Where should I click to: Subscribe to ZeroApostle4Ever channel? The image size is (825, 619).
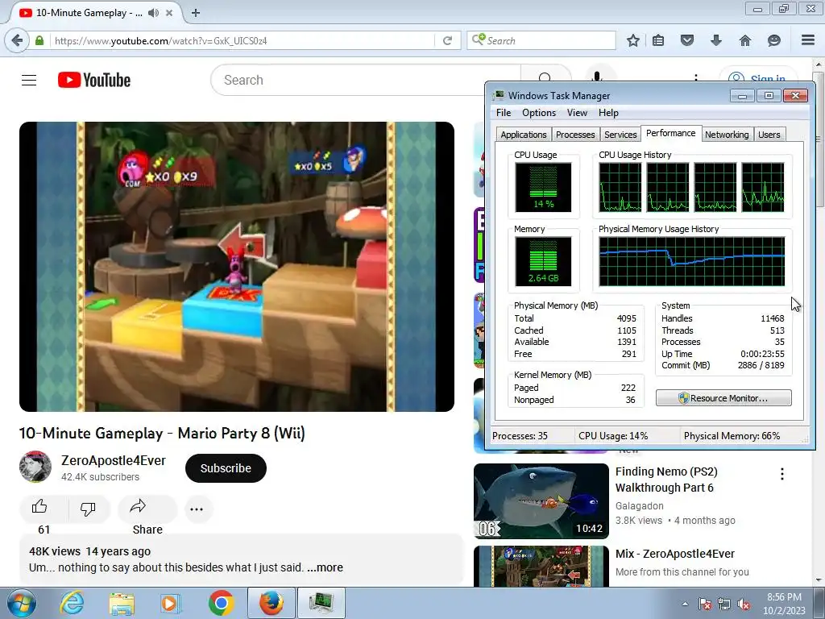(x=226, y=468)
